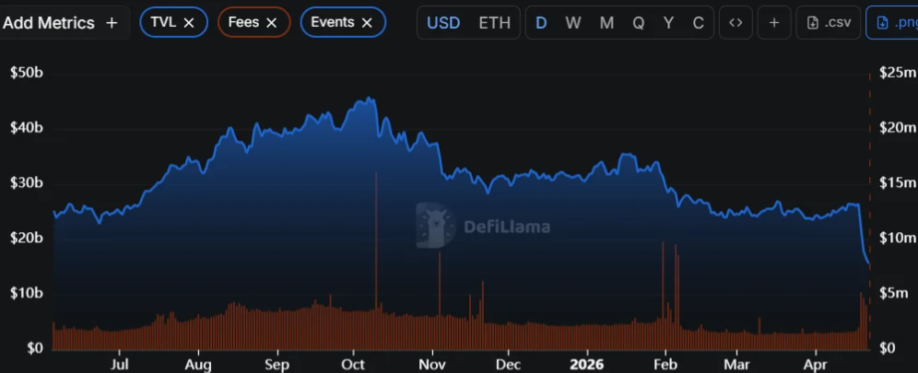Click the Add Metrics plus icon
Image resolution: width=918 pixels, height=373 pixels.
pyautogui.click(x=112, y=23)
